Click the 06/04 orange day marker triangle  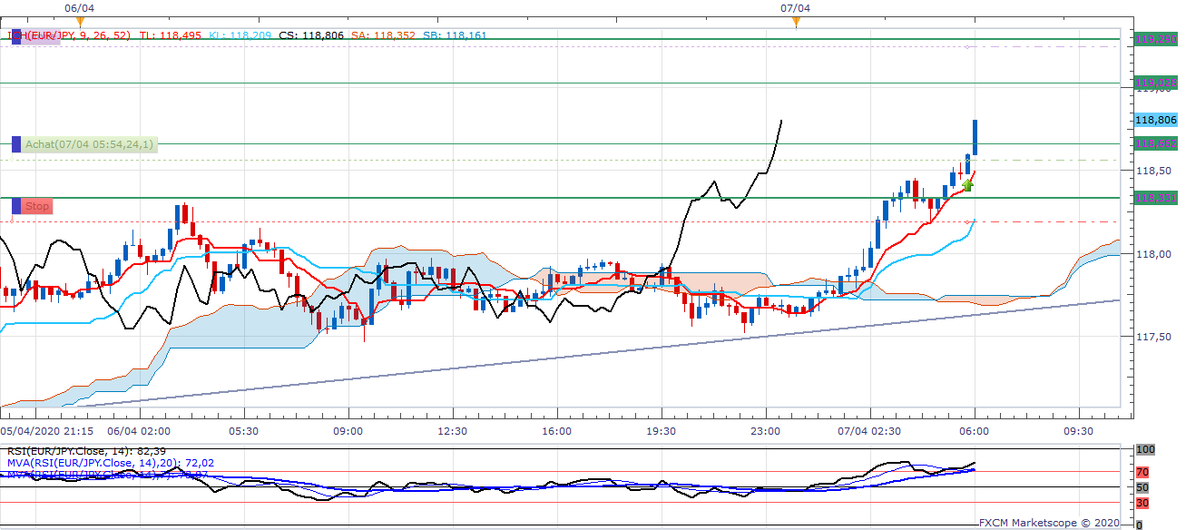[x=80, y=21]
